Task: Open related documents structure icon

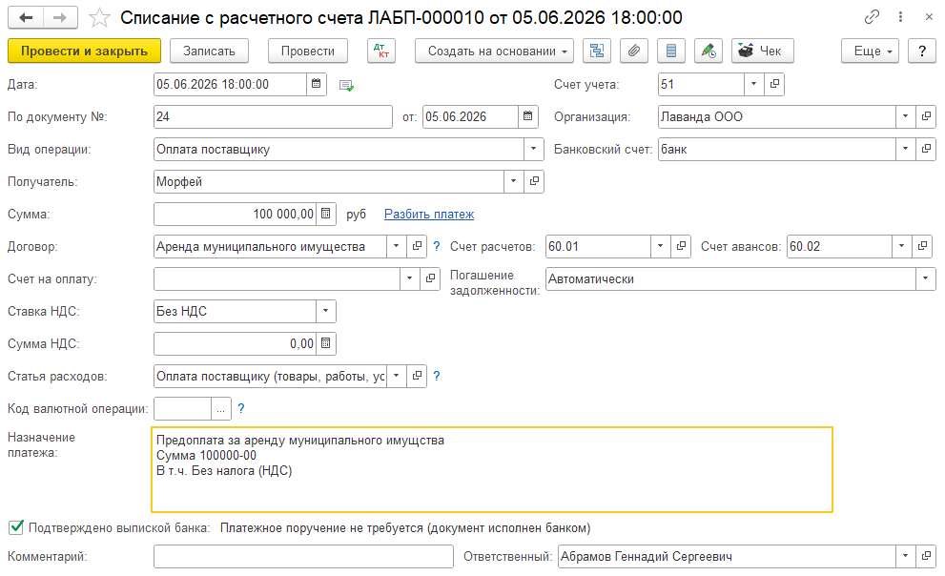Action: point(597,51)
